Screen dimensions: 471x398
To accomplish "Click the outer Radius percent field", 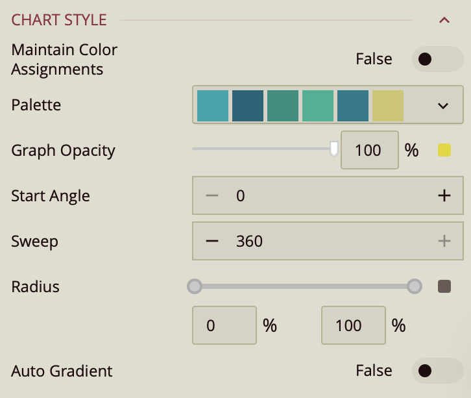I will 354,325.
